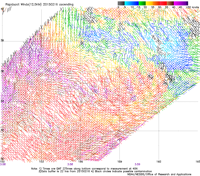Click the gray 0–5 knots legend segment
Screen dimensions: 200x176
click(x=121, y=3)
